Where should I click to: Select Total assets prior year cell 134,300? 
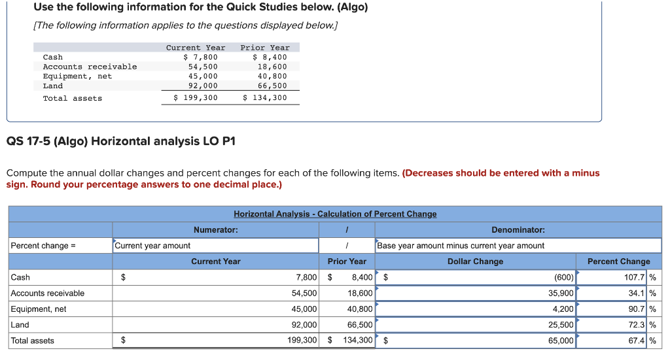(347, 341)
